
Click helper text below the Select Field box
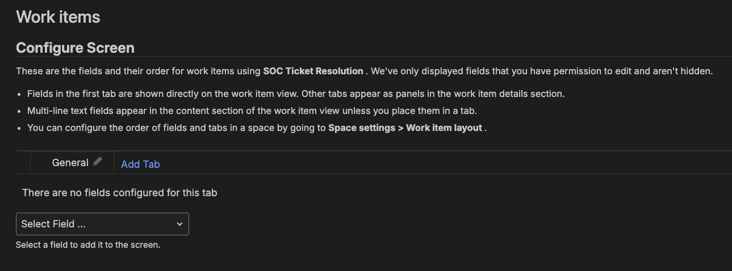[x=88, y=245]
